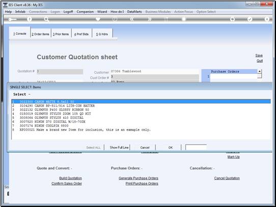276x207 pixels.
Task: Select item 3104290 CANON BP-511/514 LITH-ION BATTER
Action: click(141, 106)
